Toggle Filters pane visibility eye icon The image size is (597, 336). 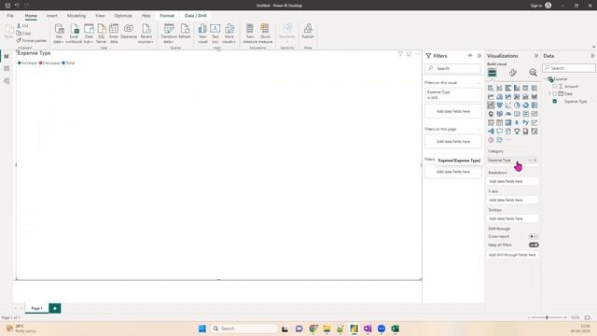coord(470,56)
